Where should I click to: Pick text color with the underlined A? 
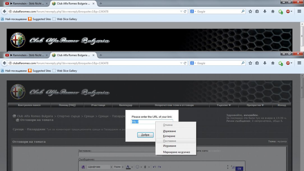coord(128,167)
